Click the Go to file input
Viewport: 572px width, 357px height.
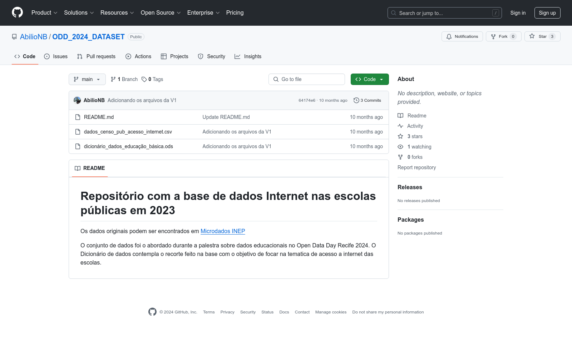point(307,79)
